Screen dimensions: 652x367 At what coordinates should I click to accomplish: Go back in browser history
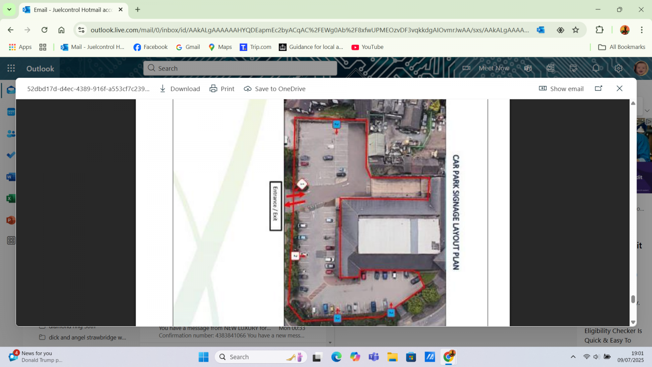click(x=11, y=30)
